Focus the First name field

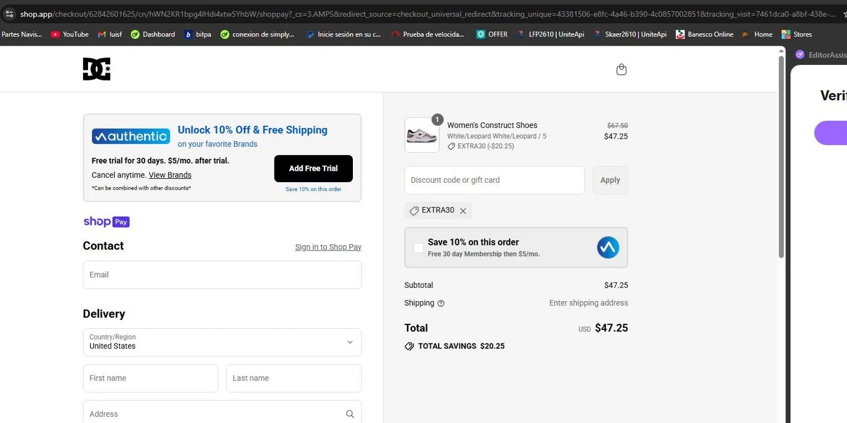click(150, 378)
